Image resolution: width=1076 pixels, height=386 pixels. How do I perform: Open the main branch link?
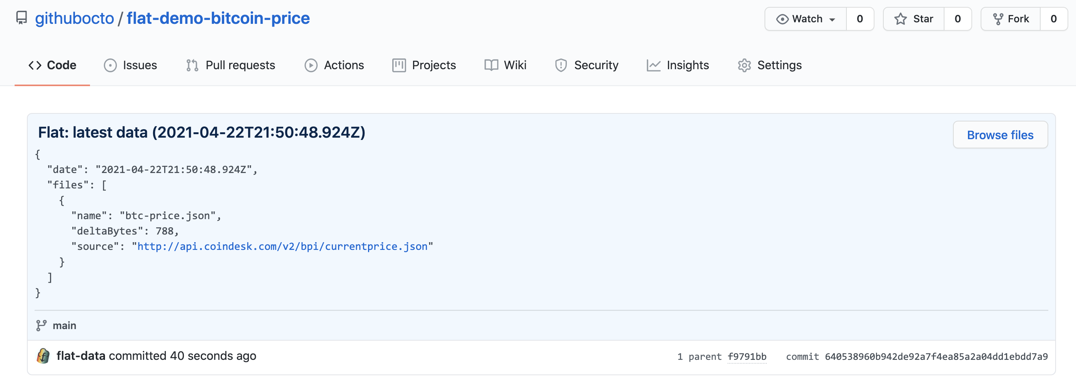[64, 325]
